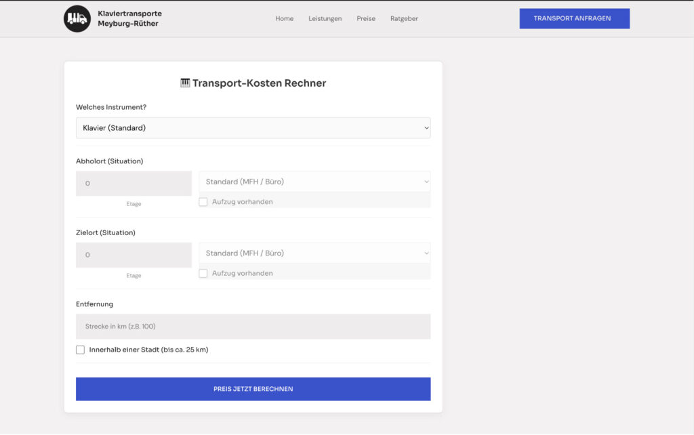694x435 pixels.
Task: Click the Etage field under Zielort
Action: (134, 255)
